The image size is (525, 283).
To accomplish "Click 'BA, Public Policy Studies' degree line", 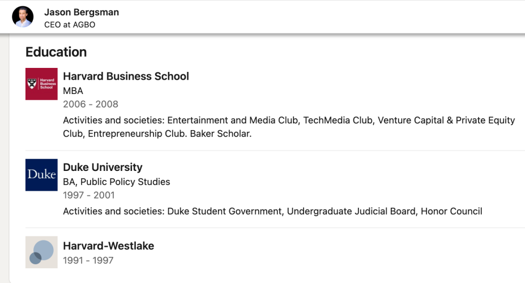I will (x=117, y=182).
